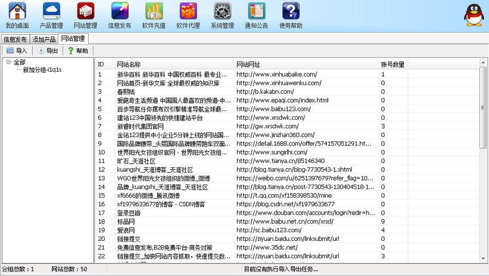The image size is (489, 276).
Task: Switch to the 添加产品 tab
Action: tap(44, 39)
